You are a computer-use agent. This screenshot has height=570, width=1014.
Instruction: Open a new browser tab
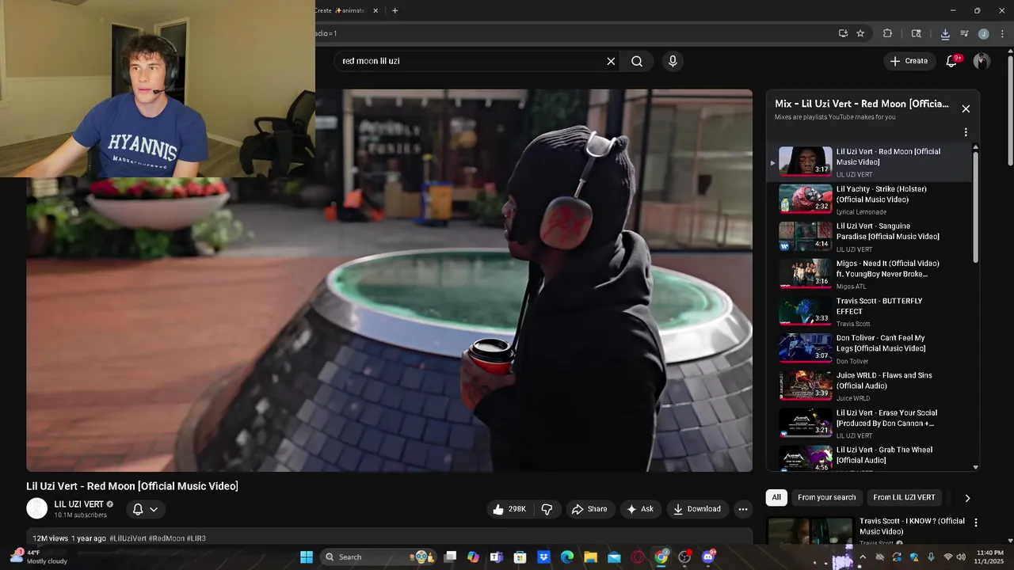tap(395, 10)
